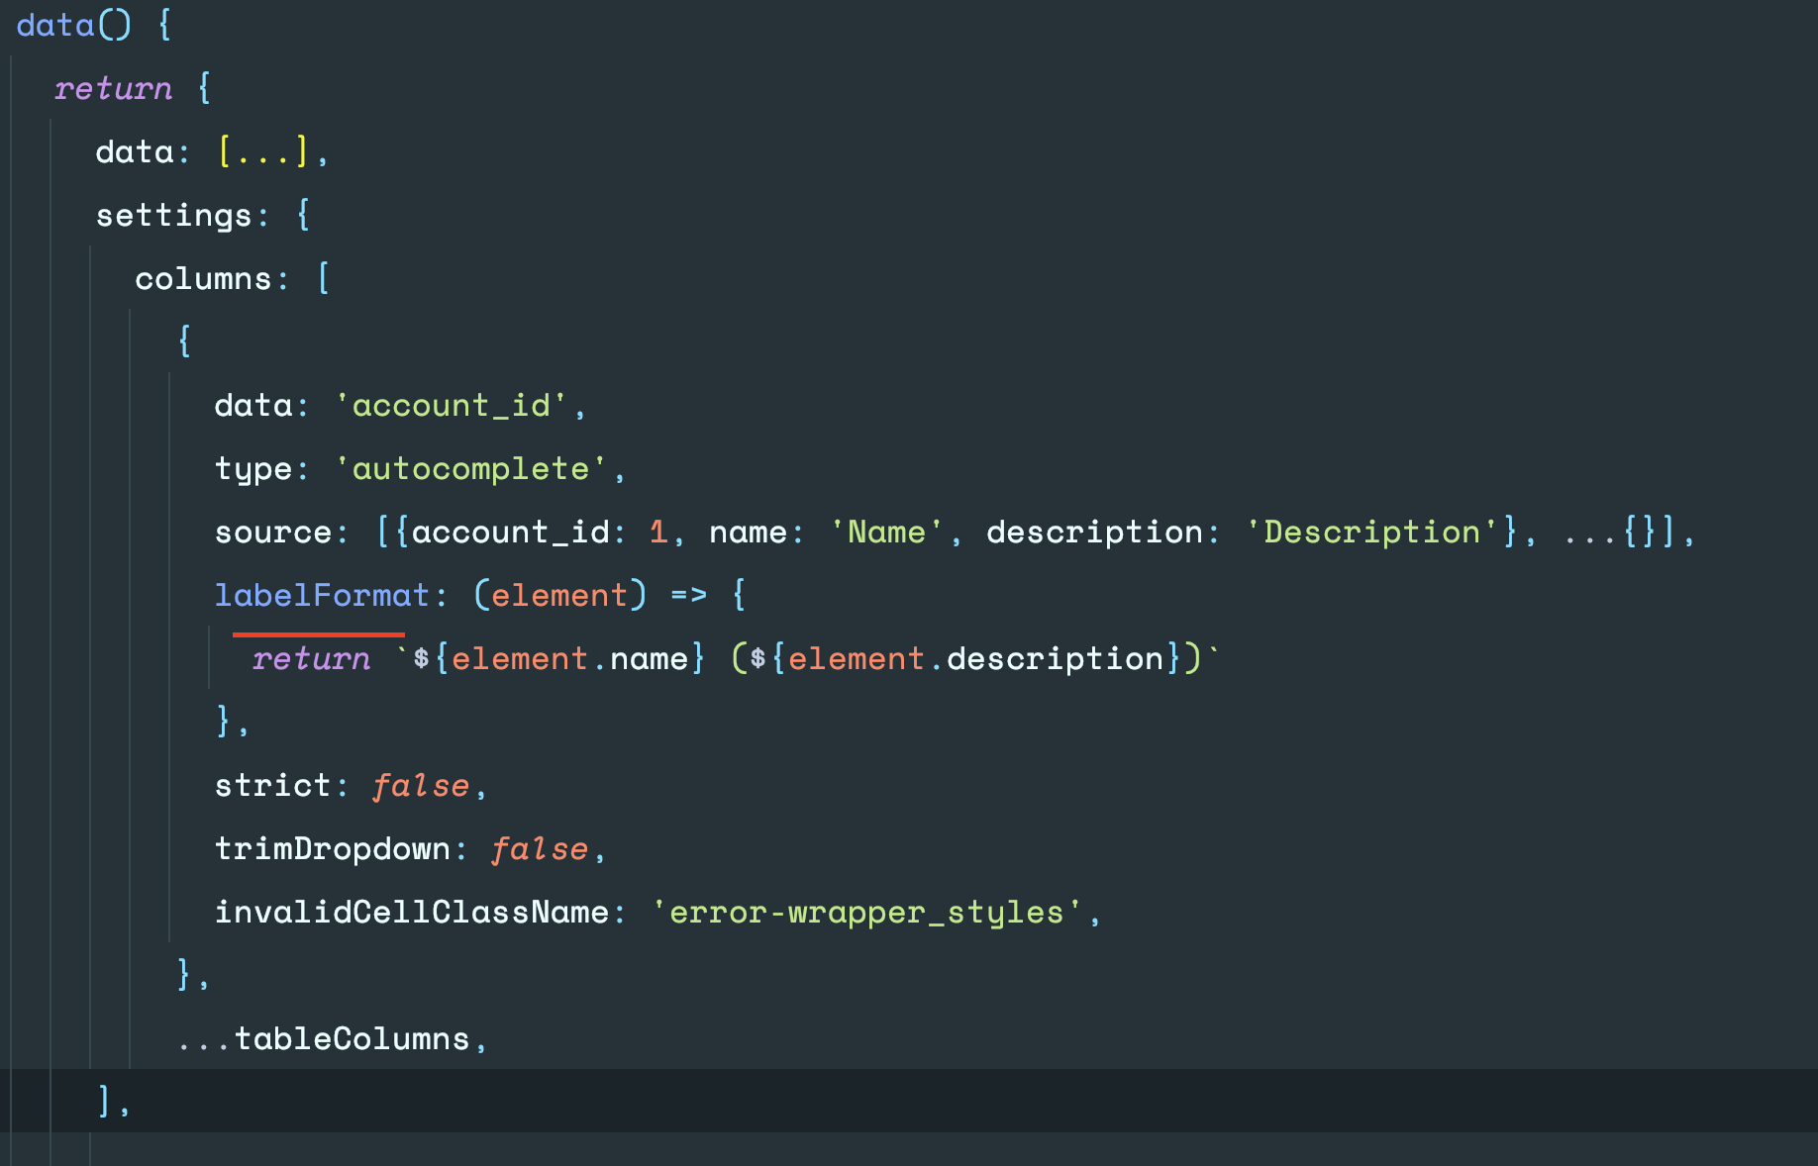Click the strict property key

click(272, 785)
